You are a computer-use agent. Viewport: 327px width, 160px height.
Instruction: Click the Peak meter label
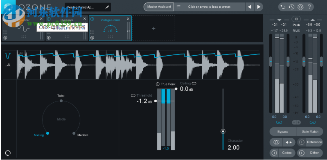coord(296,25)
